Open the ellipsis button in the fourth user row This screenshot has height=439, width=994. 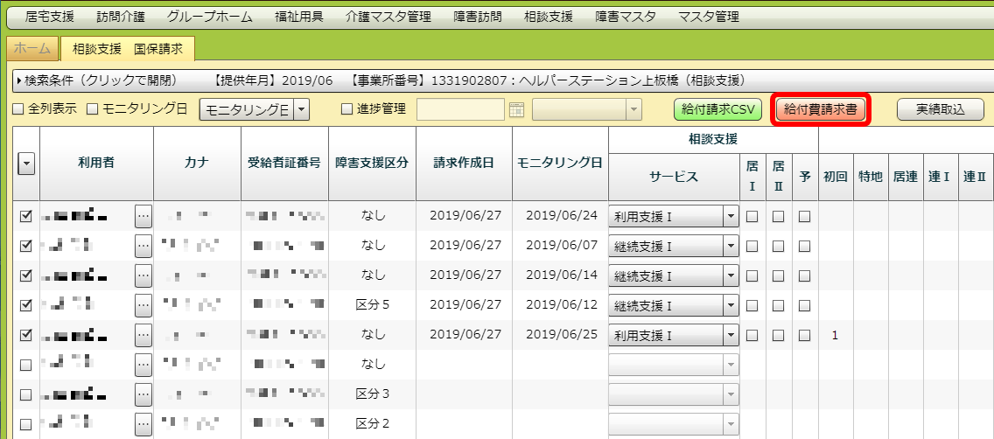pos(143,305)
